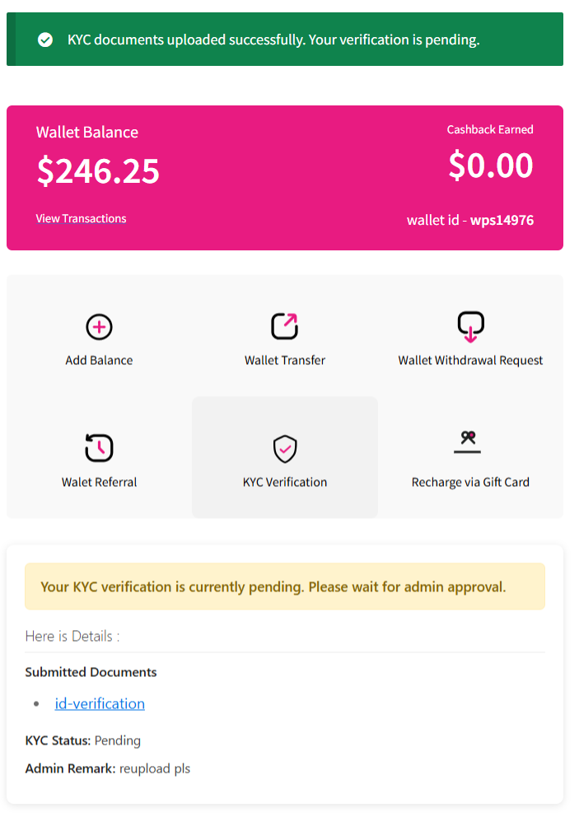Click the plus symbol inside Add Balance circle
Viewport: 579px width, 817px height.
pos(99,326)
